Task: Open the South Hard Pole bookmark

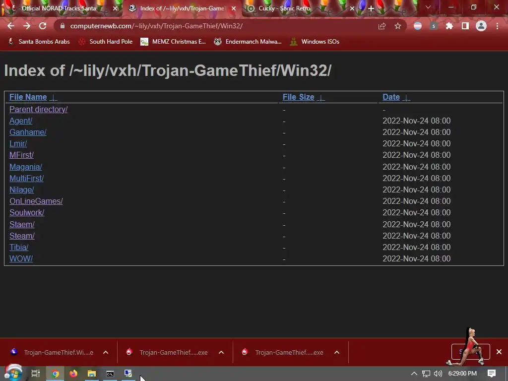Action: 106,42
